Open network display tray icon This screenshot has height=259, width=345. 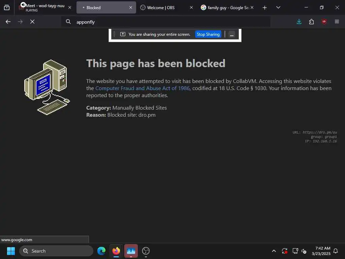point(295,251)
